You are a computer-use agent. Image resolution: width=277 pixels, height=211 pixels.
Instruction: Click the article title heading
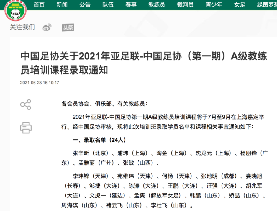point(144,63)
